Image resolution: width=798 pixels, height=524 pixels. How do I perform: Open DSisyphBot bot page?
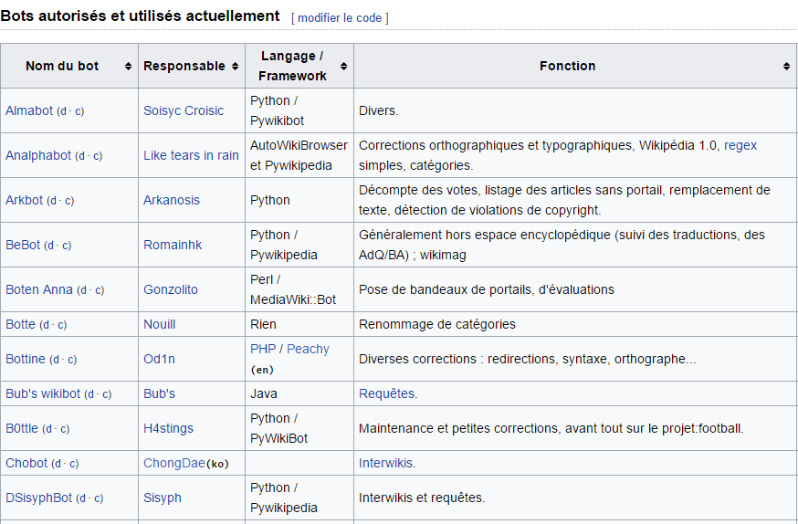pos(38,498)
